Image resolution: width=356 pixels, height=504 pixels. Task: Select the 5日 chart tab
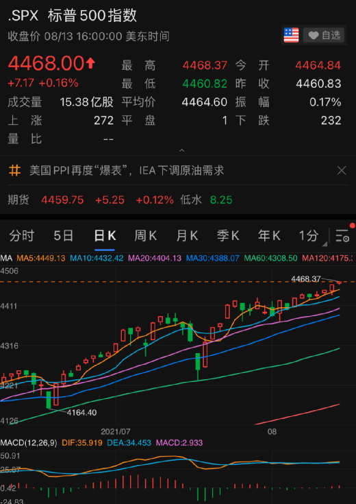pos(64,236)
